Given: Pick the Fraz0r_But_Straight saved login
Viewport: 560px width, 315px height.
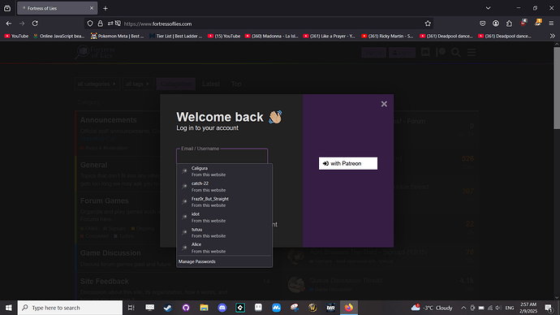Looking at the screenshot, I should (x=224, y=202).
